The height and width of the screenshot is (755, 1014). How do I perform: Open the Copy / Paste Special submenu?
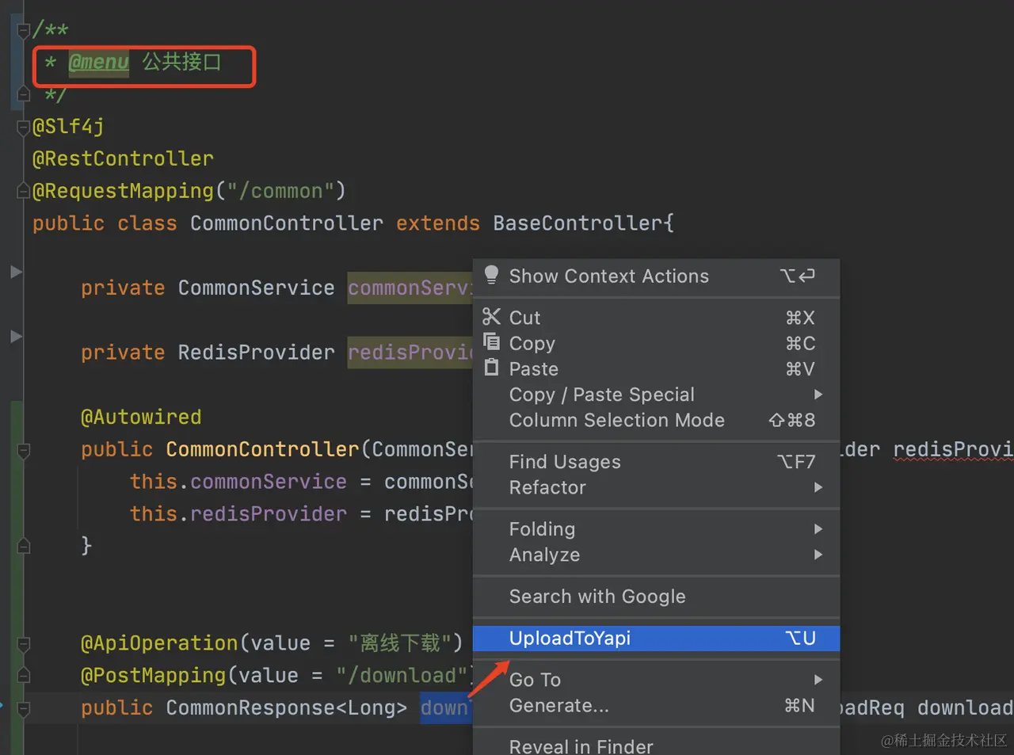click(656, 395)
